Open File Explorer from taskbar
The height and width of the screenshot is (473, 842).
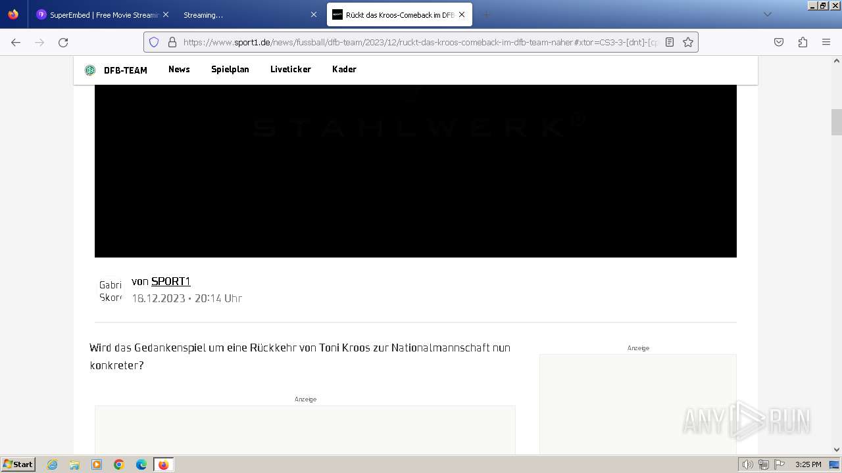coord(74,464)
